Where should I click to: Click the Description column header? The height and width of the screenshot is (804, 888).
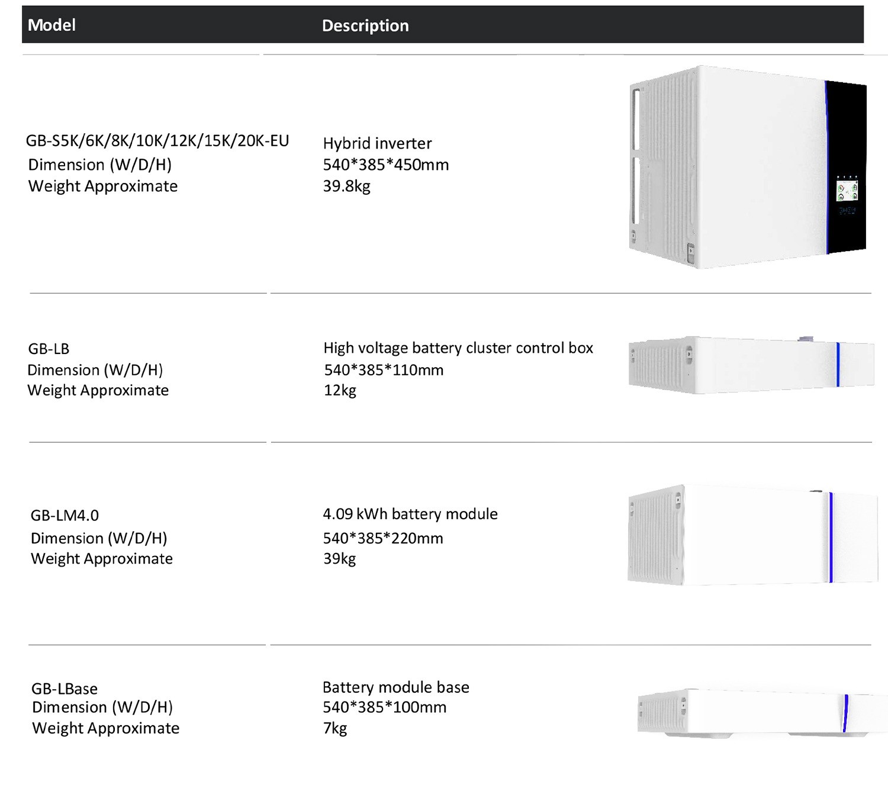(365, 25)
